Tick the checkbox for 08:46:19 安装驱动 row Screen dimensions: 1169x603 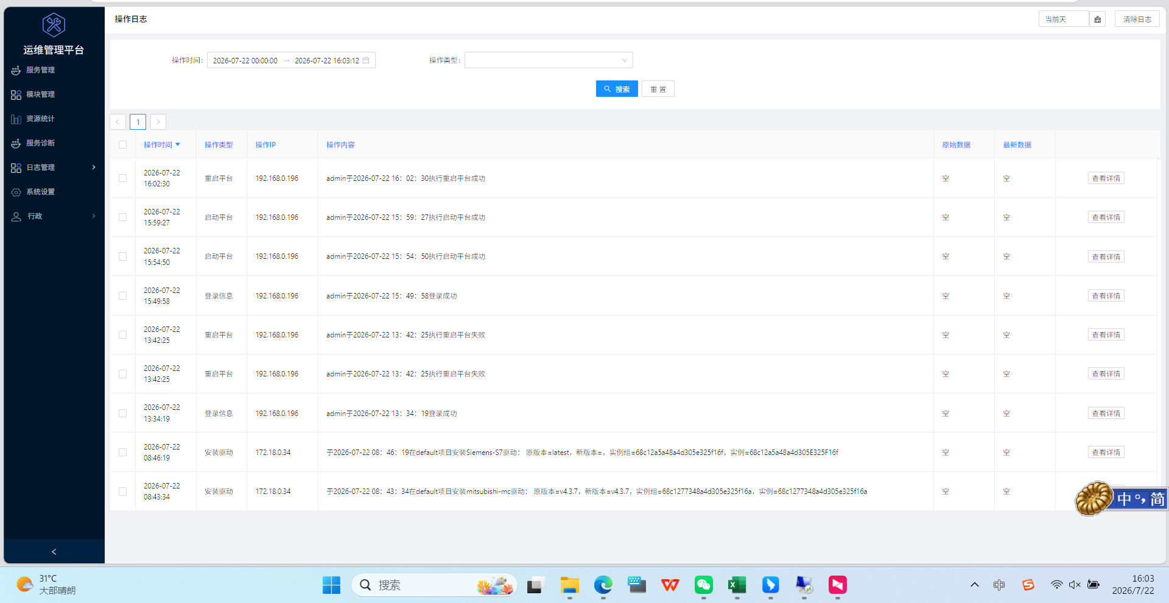pos(122,453)
